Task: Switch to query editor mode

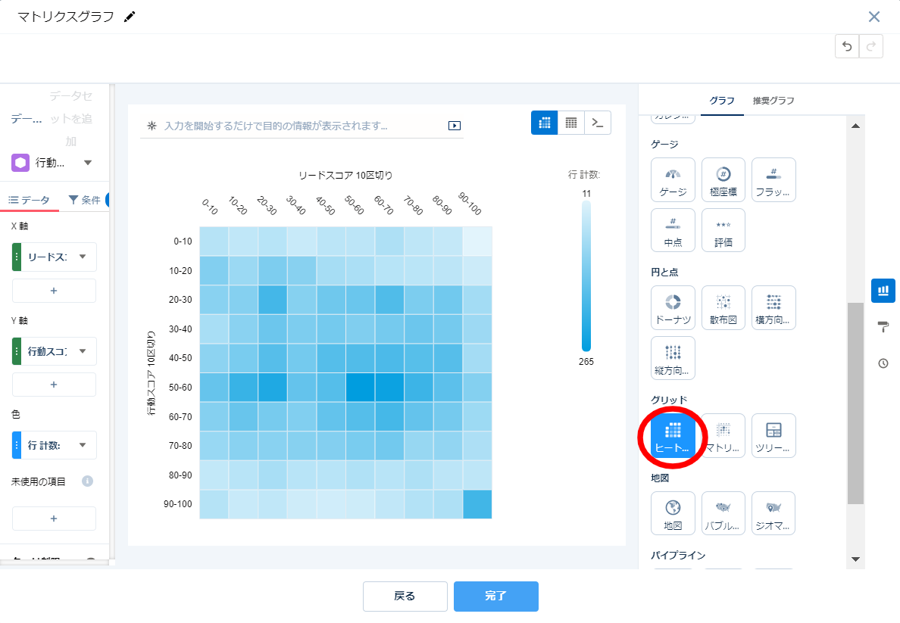Action: pos(598,123)
